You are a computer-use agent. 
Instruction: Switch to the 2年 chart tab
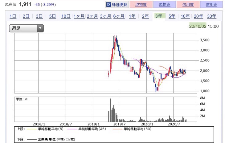click(145, 16)
